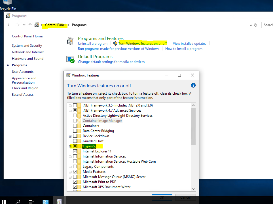Expand .NET Framework 4.7 Advanced Services node

coord(70,111)
